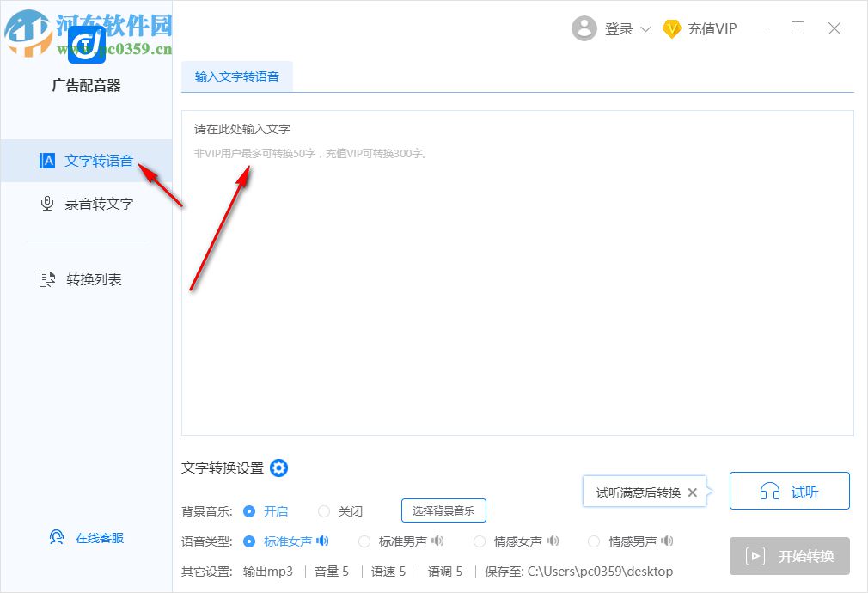Click the yellow VIP badge icon
The width and height of the screenshot is (868, 593).
[672, 28]
